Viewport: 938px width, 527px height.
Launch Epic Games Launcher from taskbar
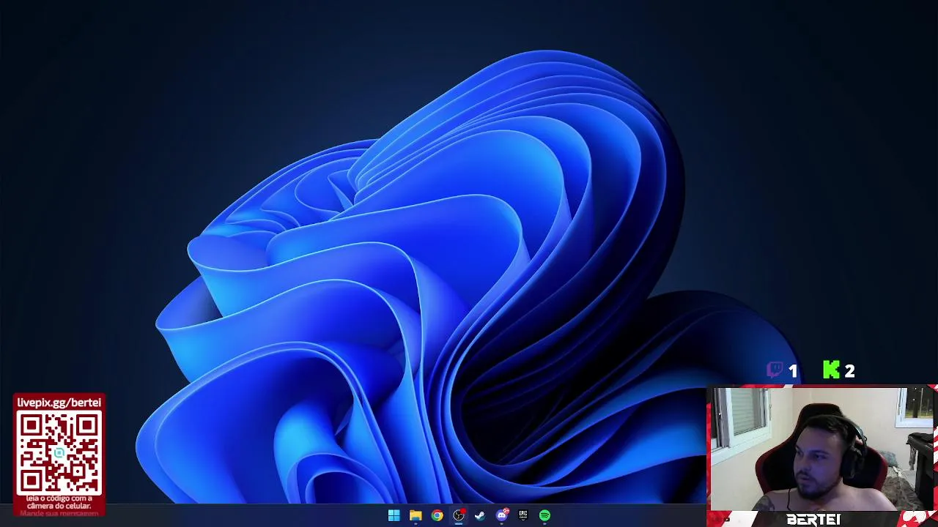click(x=523, y=515)
